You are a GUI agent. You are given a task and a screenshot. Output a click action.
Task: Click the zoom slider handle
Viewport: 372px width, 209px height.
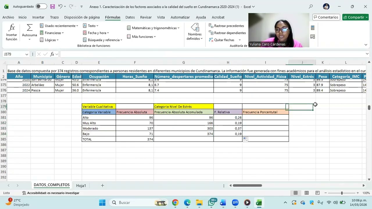(342, 193)
